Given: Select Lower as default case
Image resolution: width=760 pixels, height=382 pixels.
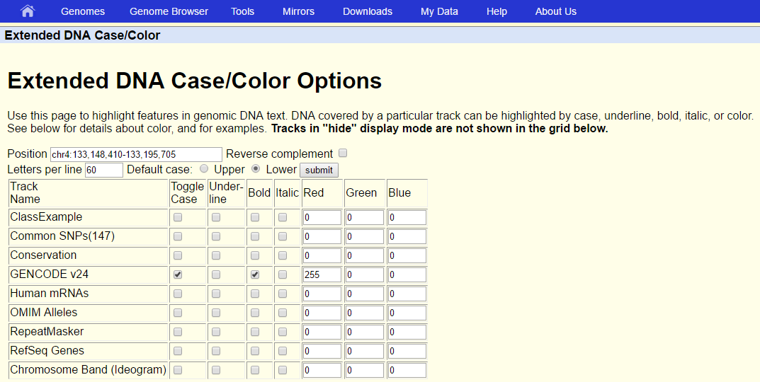Looking at the screenshot, I should pos(256,169).
